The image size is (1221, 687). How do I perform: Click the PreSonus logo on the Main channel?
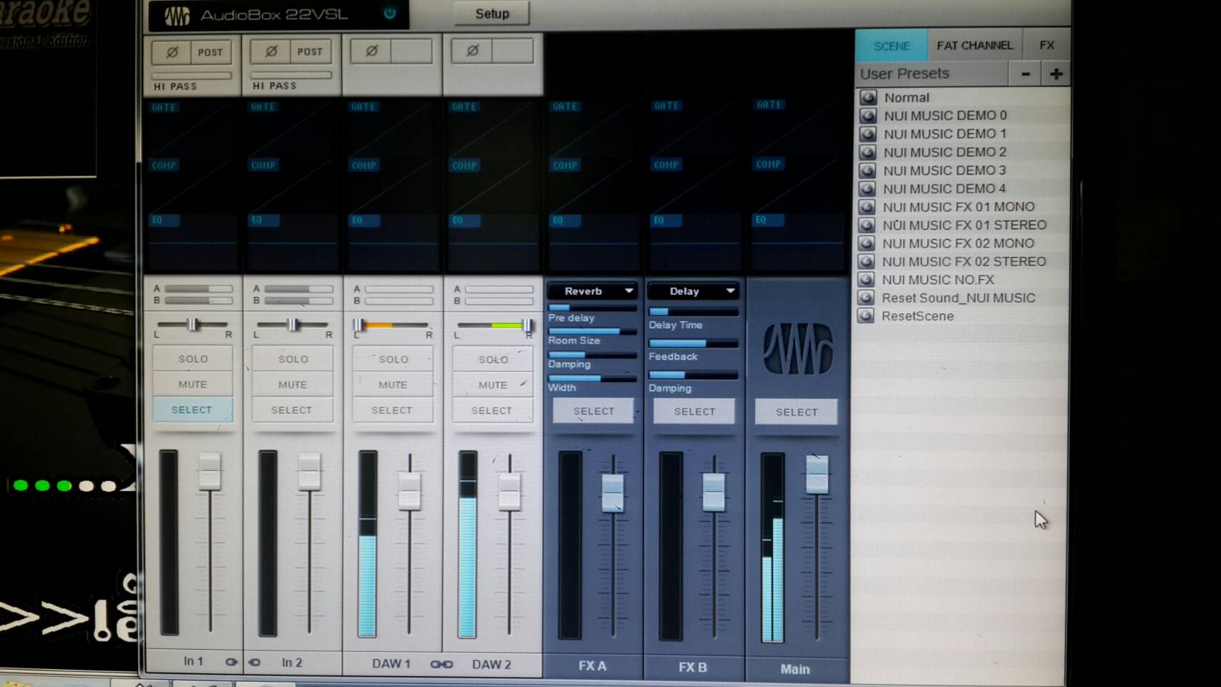click(x=797, y=349)
